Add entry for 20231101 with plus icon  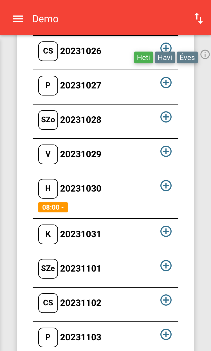click(166, 266)
